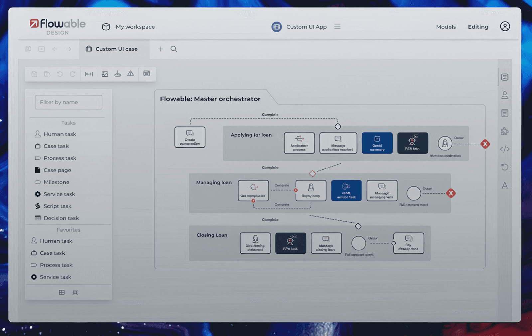Select the Say already done node

pyautogui.click(x=409, y=243)
